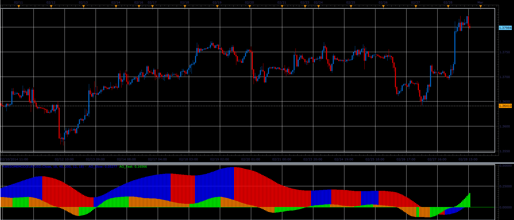514x220 pixels.
Task: Click the 02/16 day marker triangle
Action: (139, 7)
